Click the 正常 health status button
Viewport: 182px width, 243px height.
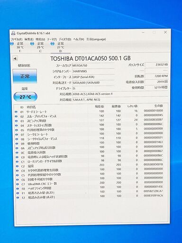point(25,76)
